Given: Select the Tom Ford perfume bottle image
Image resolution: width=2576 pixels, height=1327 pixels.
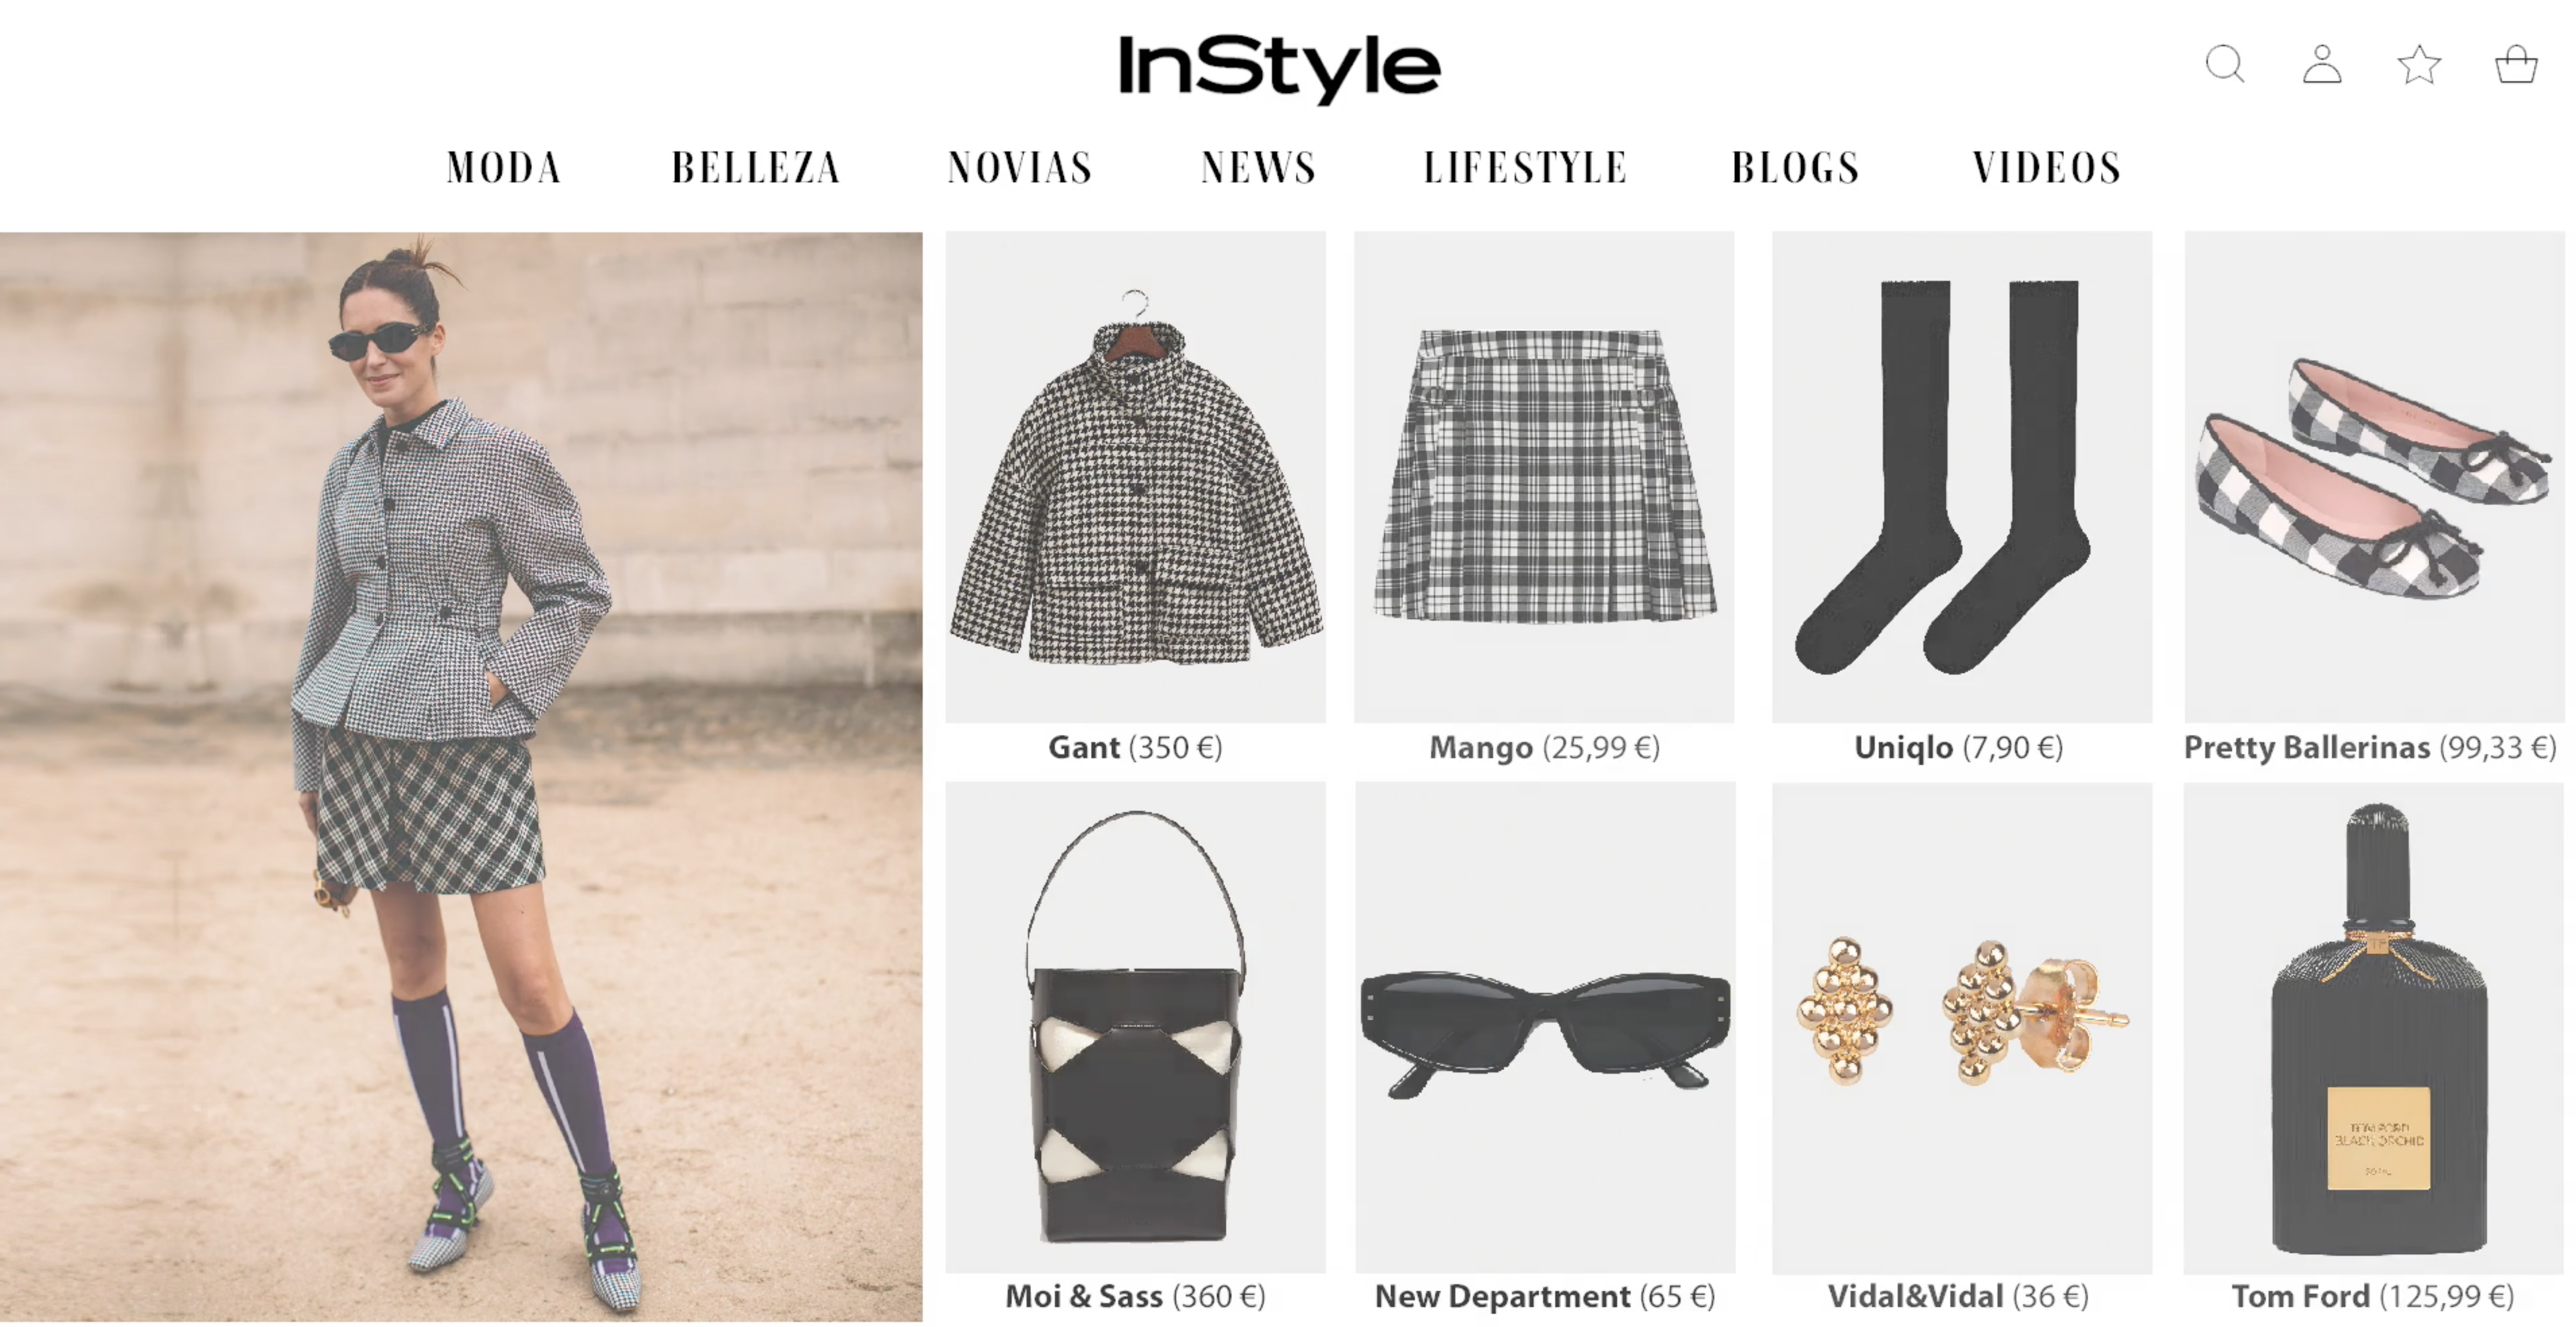Looking at the screenshot, I should click(x=2374, y=1028).
